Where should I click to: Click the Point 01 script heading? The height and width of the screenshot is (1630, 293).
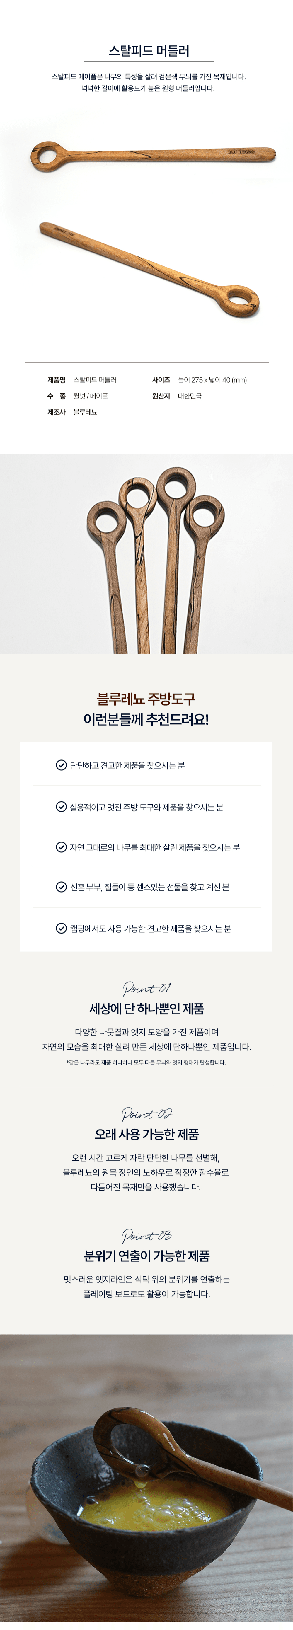[147, 988]
